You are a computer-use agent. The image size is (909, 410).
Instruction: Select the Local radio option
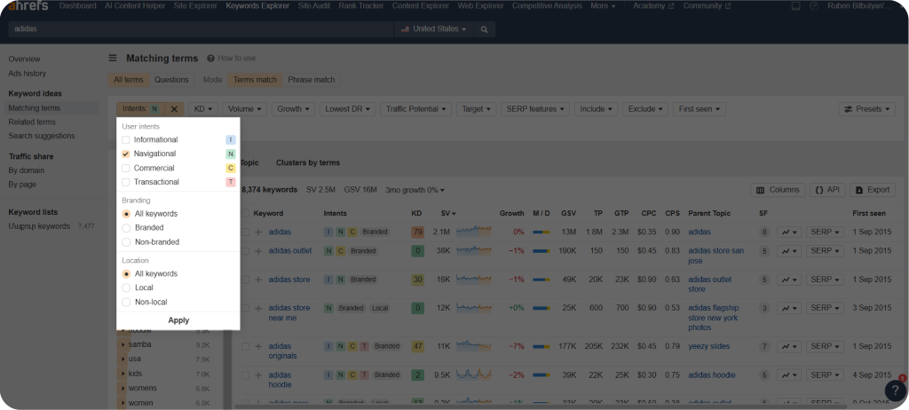(126, 288)
